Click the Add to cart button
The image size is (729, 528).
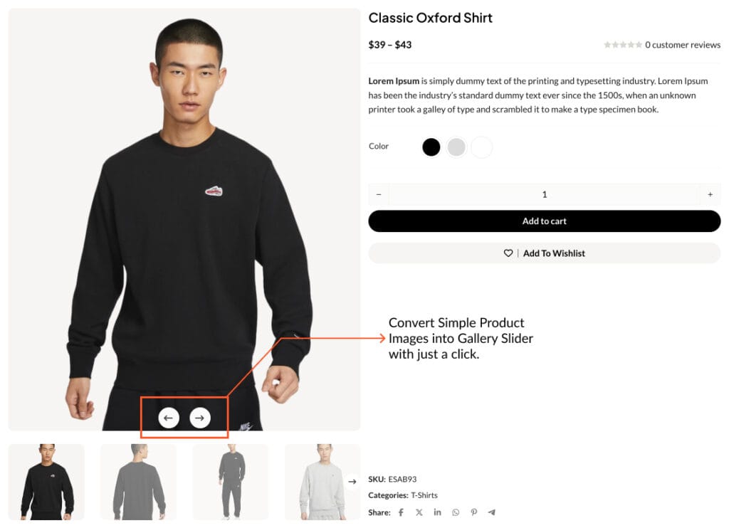click(x=545, y=221)
